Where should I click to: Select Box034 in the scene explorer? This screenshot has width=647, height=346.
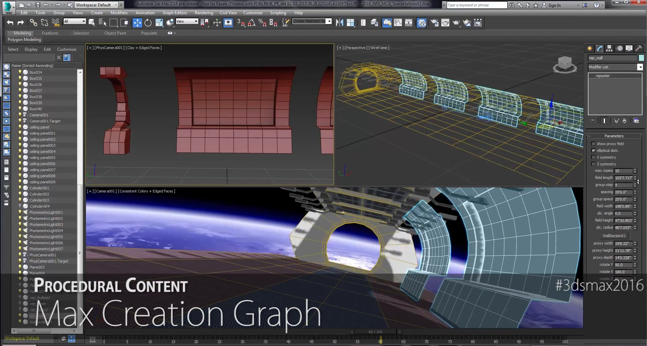tap(35, 72)
